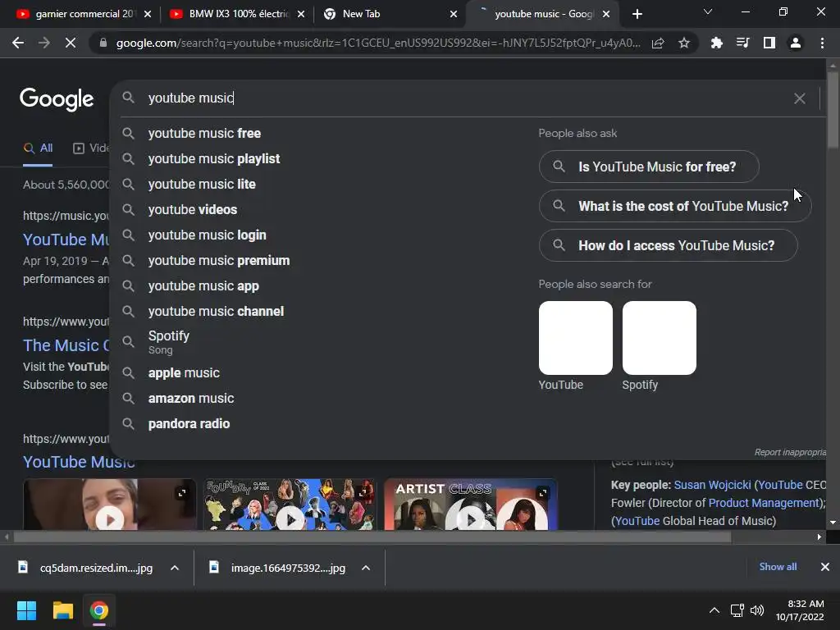Select suggestion 'amazon music'

click(190, 399)
